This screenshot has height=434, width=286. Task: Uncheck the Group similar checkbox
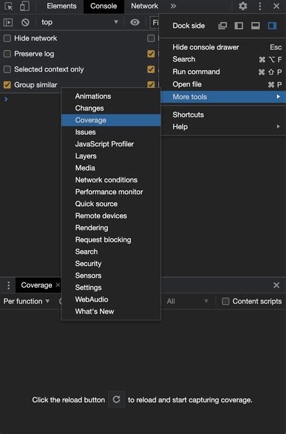tap(7, 85)
